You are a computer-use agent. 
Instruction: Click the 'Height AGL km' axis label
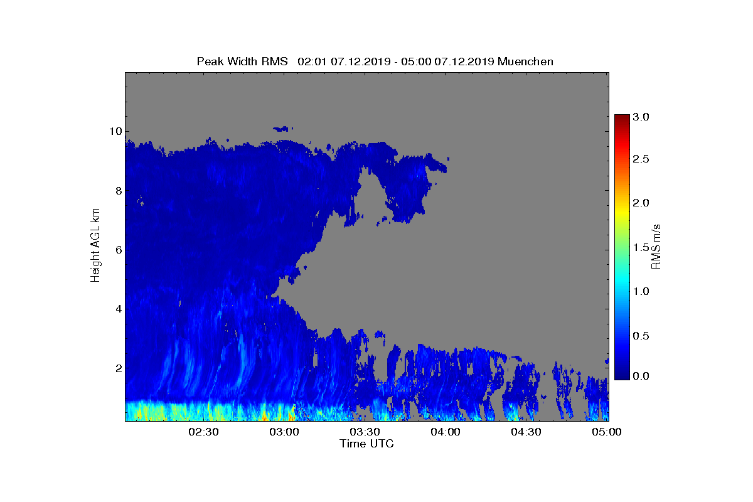click(x=96, y=247)
